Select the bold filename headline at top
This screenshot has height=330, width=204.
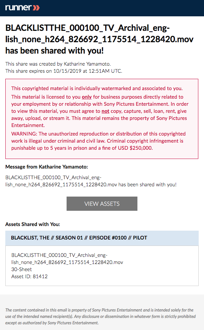click(99, 39)
